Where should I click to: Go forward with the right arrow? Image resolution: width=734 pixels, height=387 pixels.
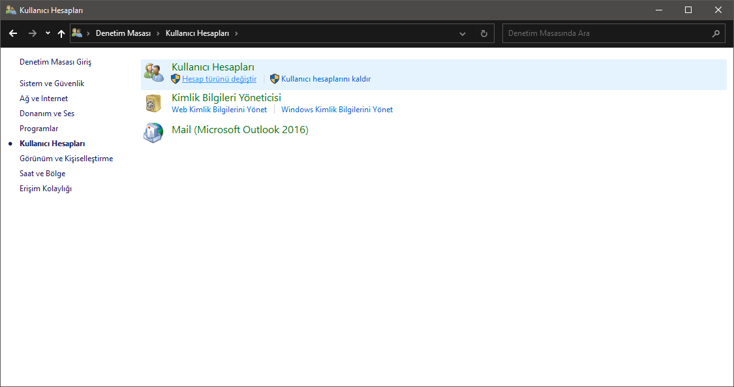33,33
